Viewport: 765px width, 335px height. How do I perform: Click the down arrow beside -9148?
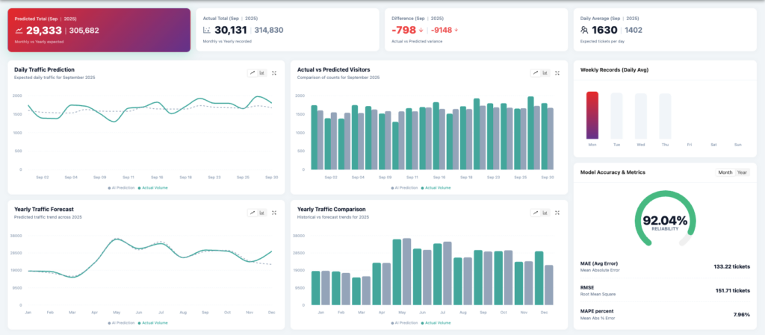(456, 30)
